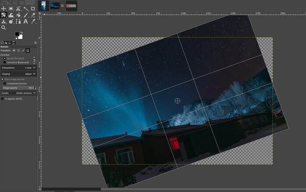This screenshot has width=306, height=192.
Task: Click the rotation pivot center crosshair
Action: 177,101
